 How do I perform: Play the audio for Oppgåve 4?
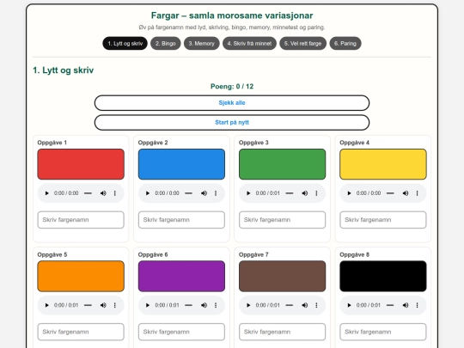pos(349,193)
